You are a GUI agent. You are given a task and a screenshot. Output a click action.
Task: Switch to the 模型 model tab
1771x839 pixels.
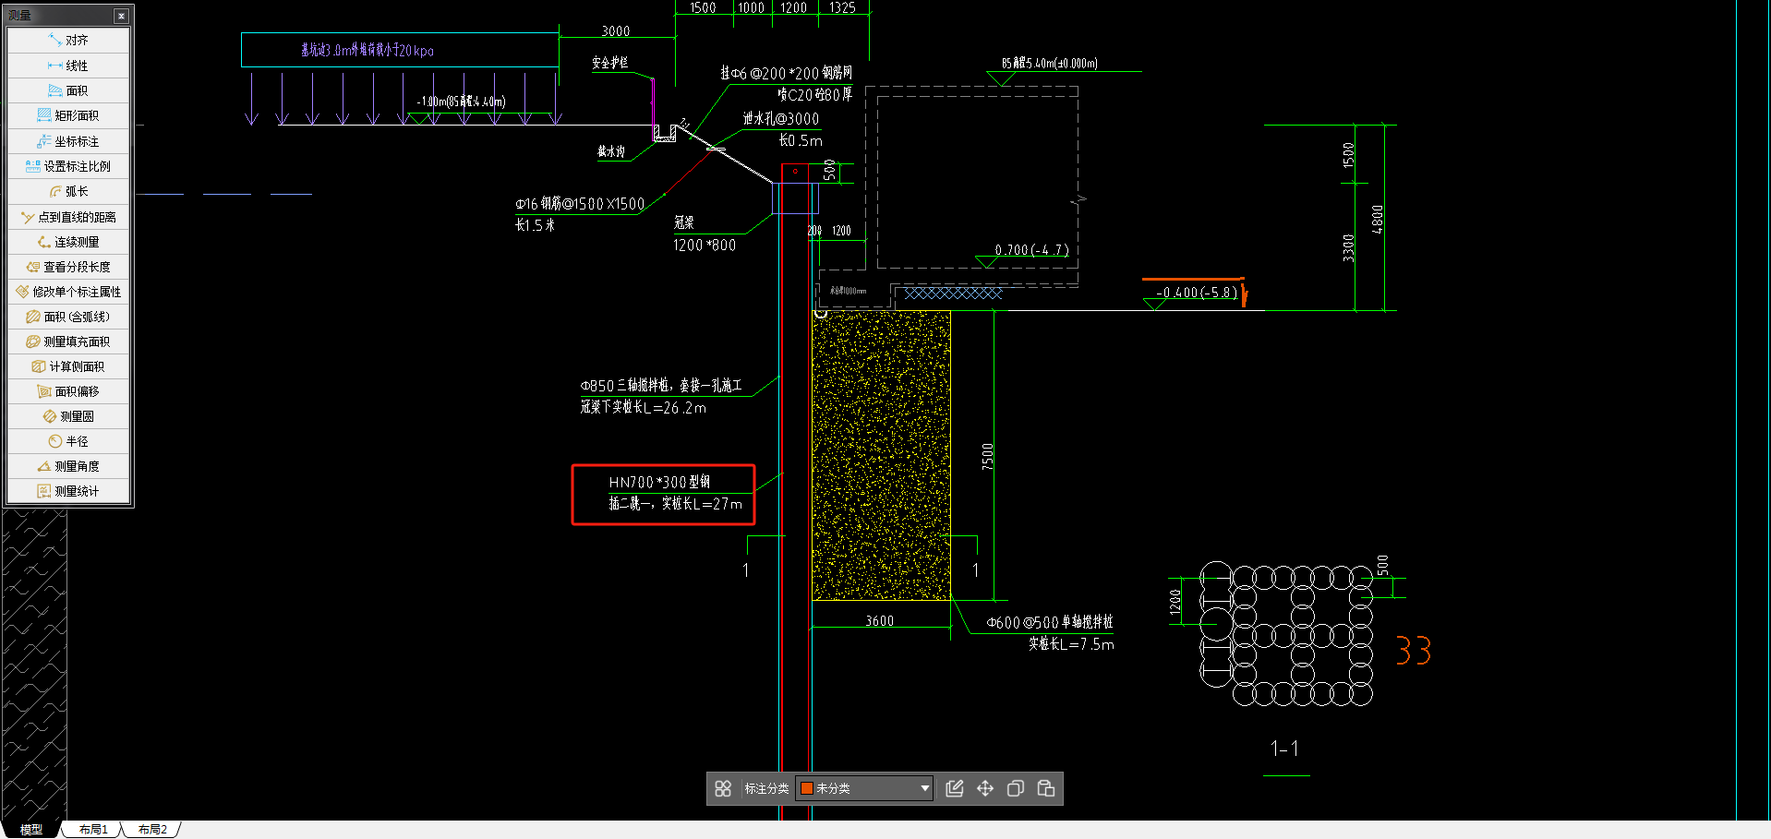(x=31, y=830)
